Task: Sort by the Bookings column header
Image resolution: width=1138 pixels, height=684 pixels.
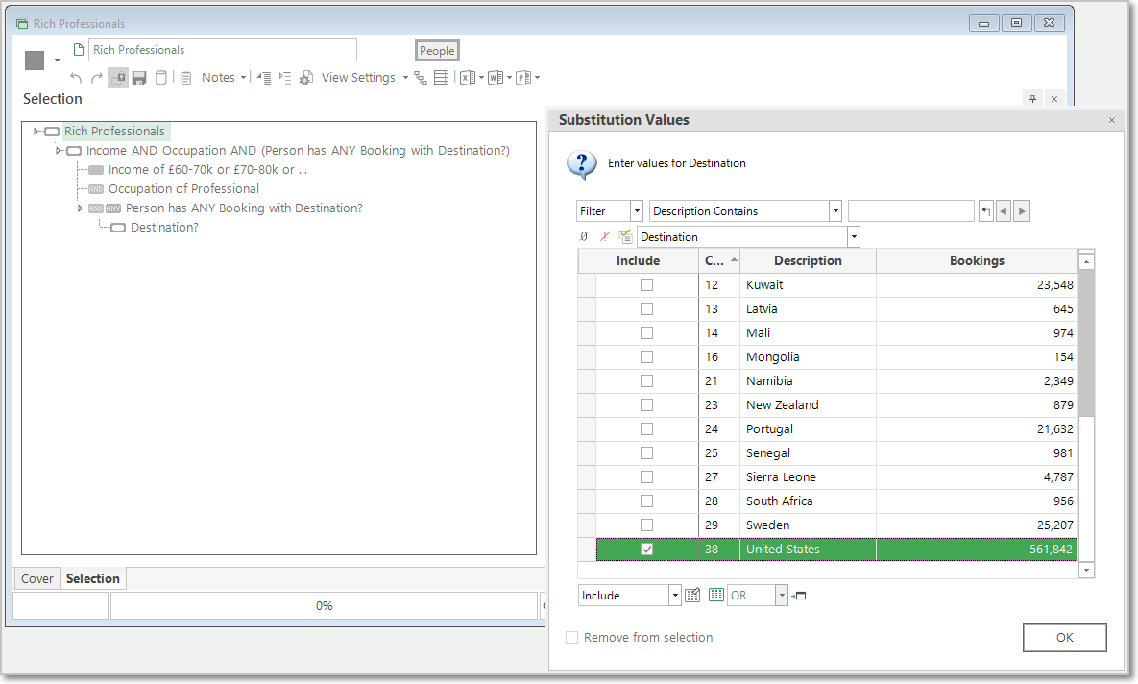Action: (977, 260)
